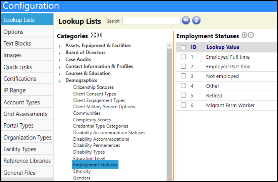Expand the Case Audits arrow
This screenshot has width=278, height=182.
pos(60,60)
